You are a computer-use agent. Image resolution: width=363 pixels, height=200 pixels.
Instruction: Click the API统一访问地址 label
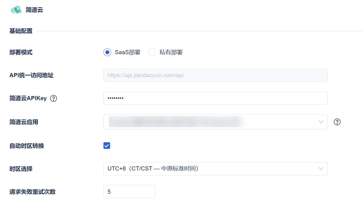coord(31,75)
